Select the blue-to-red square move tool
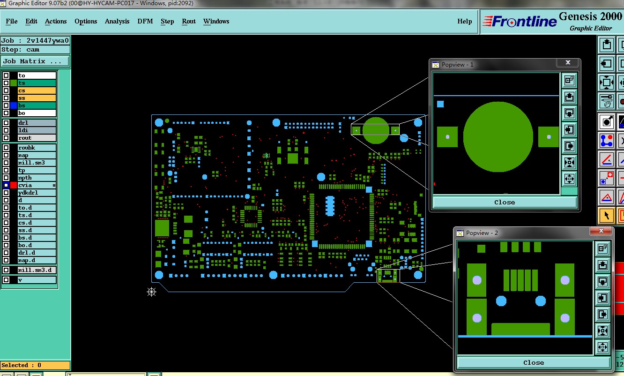 point(607,178)
